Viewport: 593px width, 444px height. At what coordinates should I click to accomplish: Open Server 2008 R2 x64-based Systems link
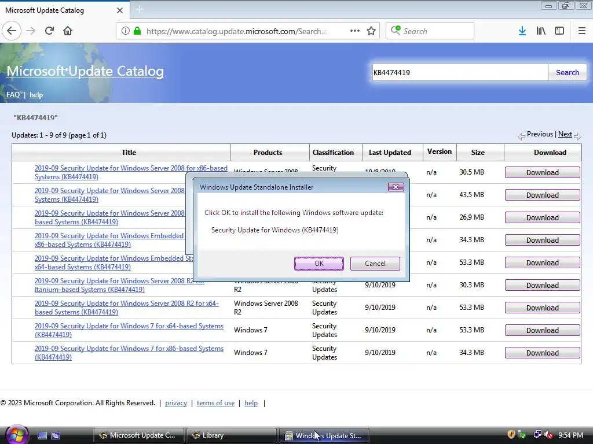(126, 308)
